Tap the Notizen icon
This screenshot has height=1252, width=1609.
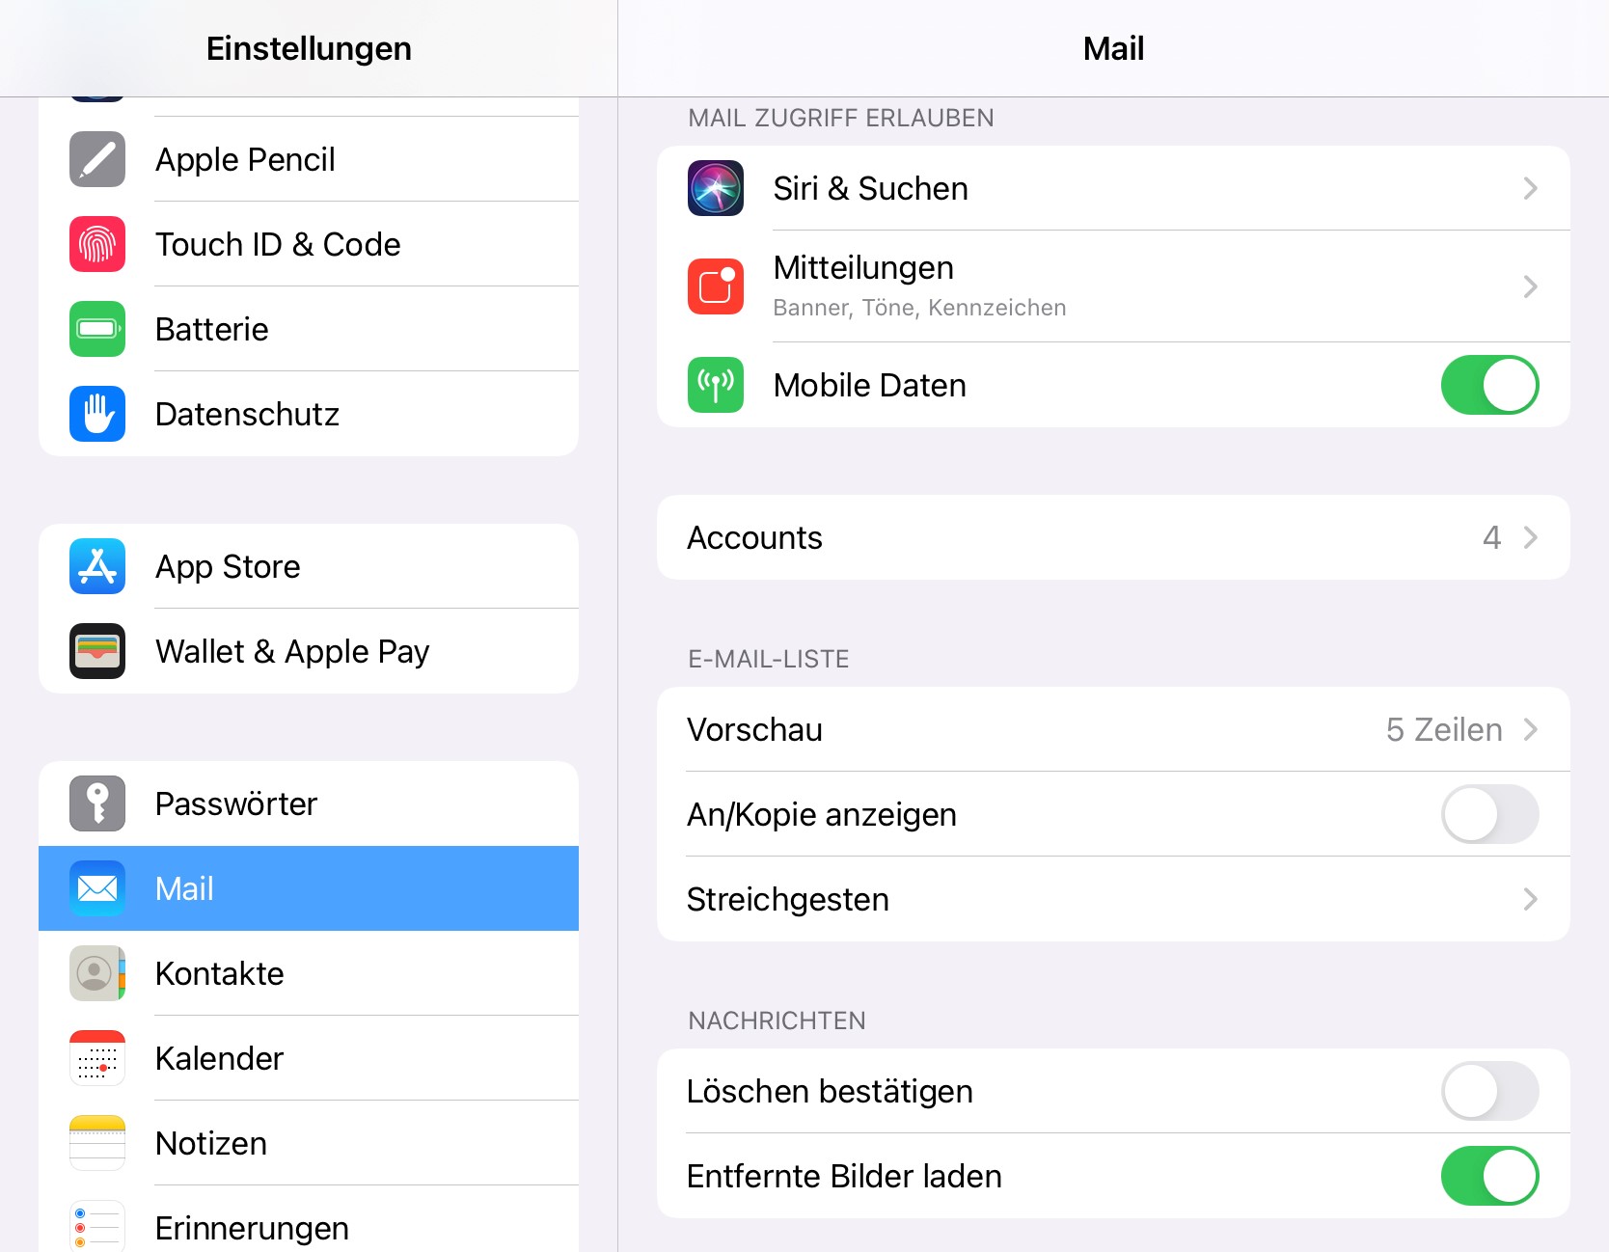(97, 1143)
